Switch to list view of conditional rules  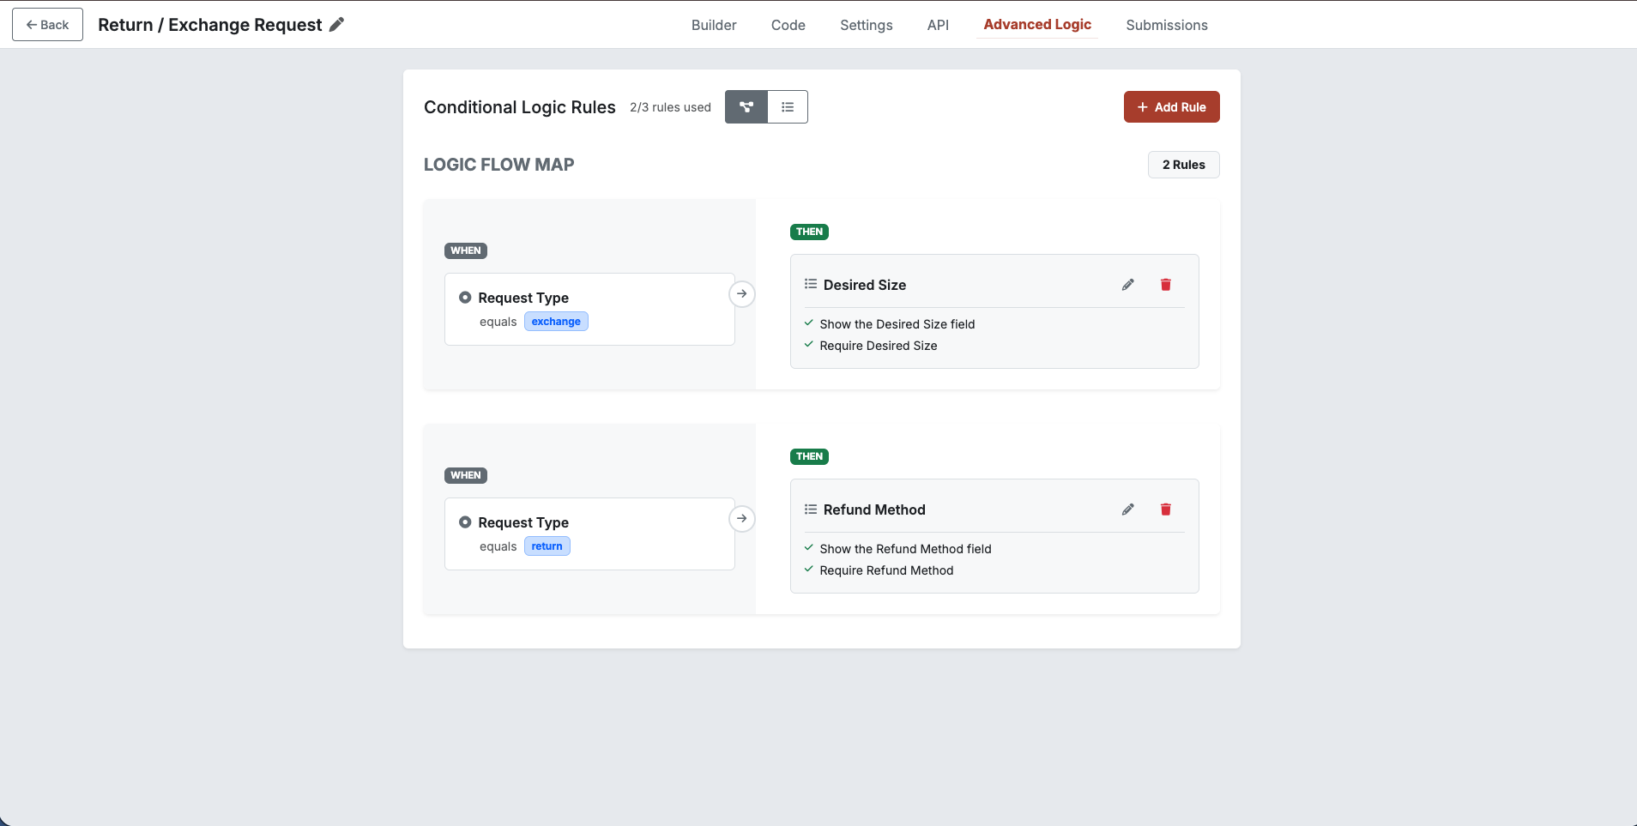coord(788,106)
